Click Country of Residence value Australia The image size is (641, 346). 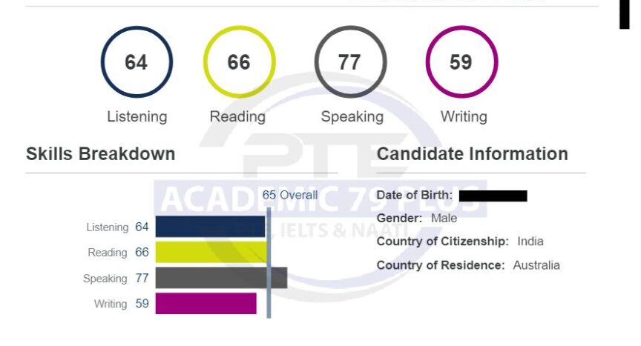click(536, 265)
